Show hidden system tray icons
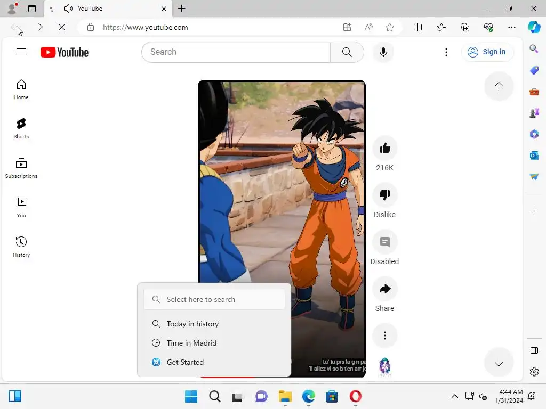 pyautogui.click(x=455, y=396)
